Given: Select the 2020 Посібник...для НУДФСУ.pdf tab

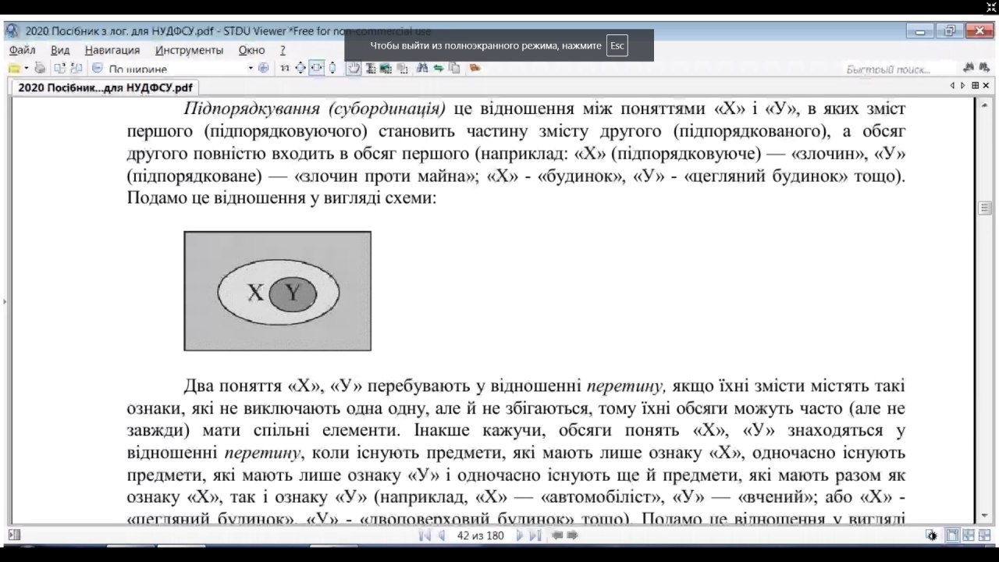Looking at the screenshot, I should [105, 88].
